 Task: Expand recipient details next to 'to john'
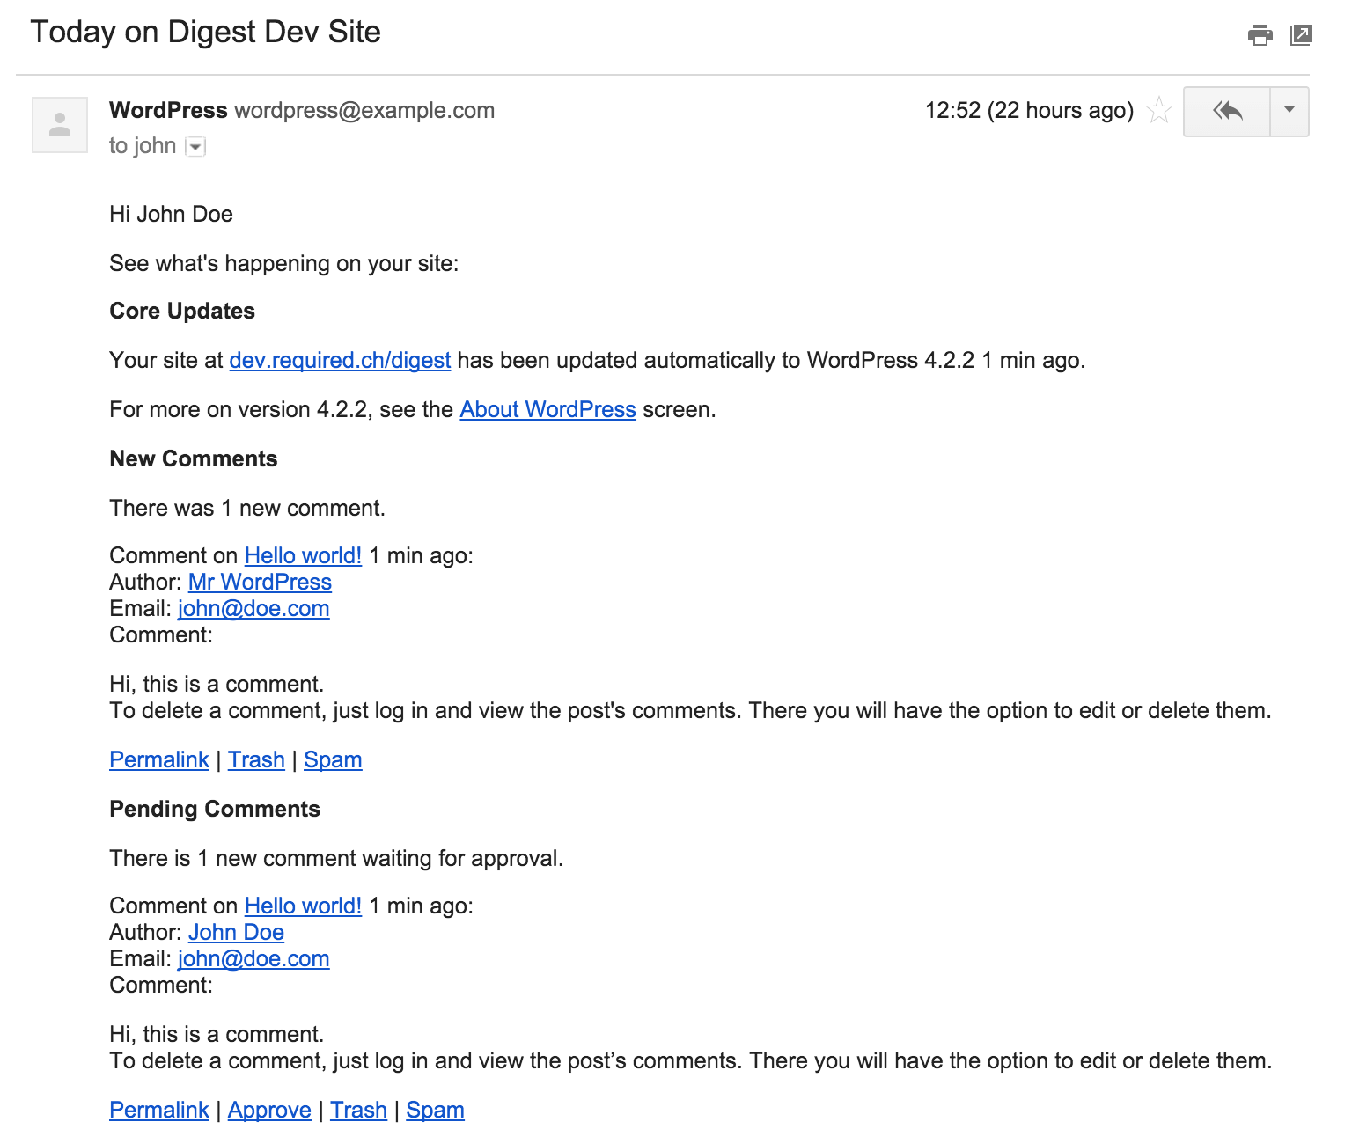coord(196,147)
